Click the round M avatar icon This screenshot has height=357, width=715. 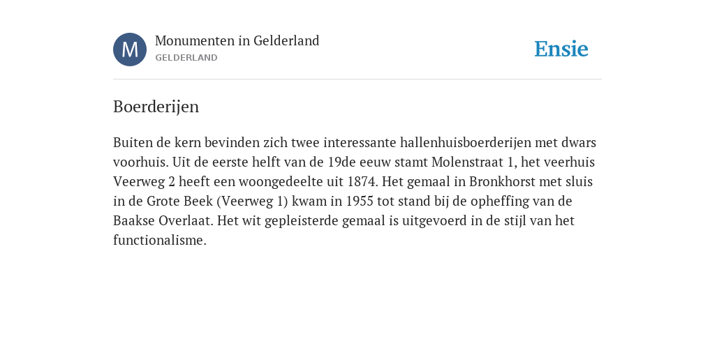[130, 50]
